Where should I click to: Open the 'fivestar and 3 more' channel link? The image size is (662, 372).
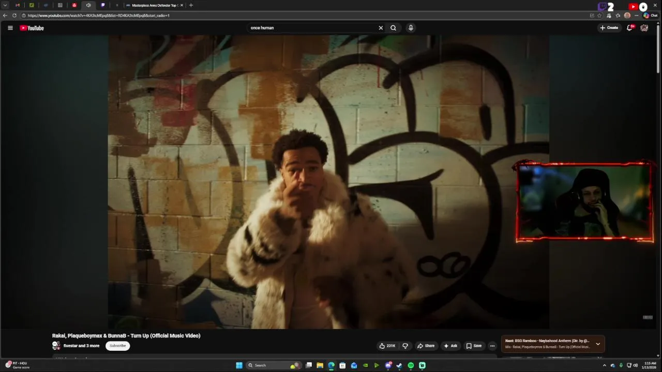[81, 346]
